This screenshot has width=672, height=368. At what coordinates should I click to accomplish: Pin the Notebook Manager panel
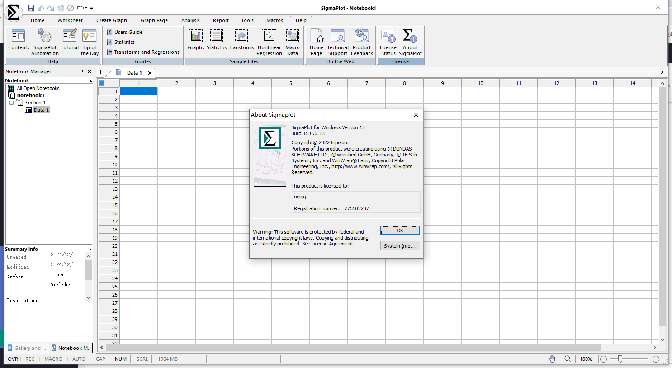(x=82, y=71)
